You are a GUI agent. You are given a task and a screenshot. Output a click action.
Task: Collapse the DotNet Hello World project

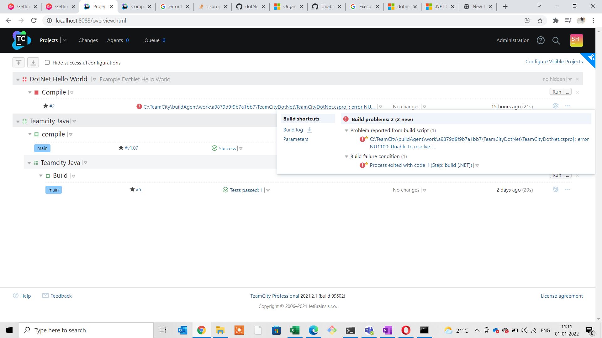click(x=18, y=79)
